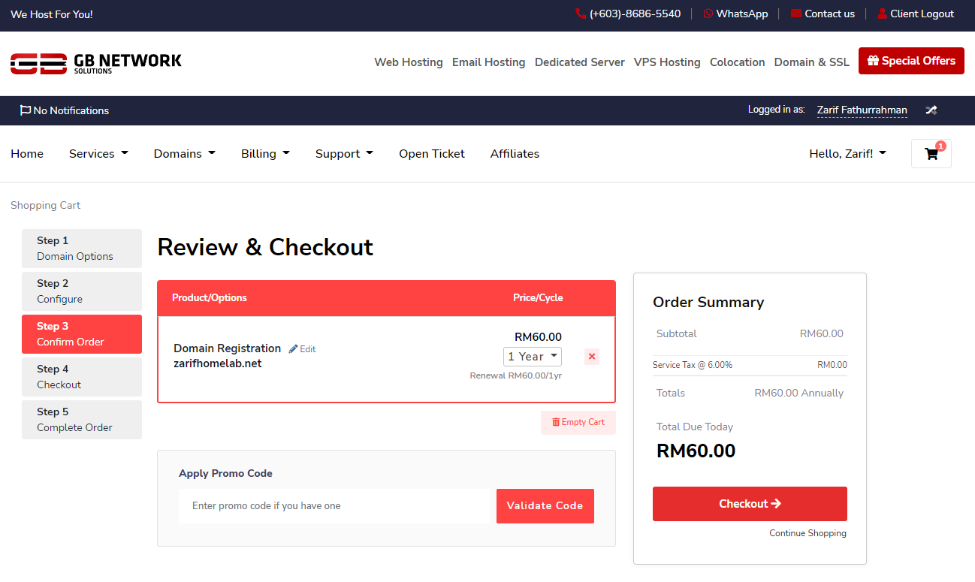Select Step 1 Domain Options
975x582 pixels.
[81, 249]
